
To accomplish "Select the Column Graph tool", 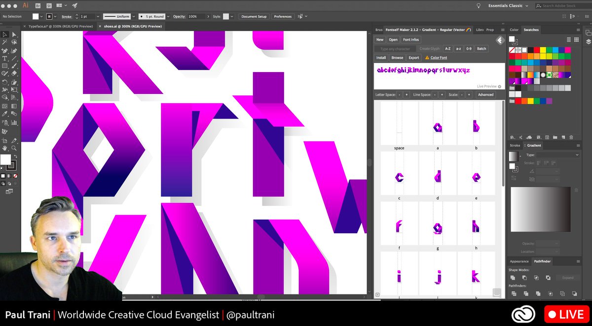I will pos(14,122).
